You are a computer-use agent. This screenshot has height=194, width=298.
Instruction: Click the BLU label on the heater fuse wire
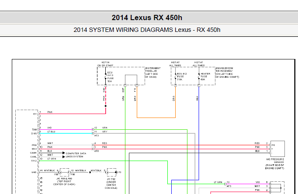(197, 98)
